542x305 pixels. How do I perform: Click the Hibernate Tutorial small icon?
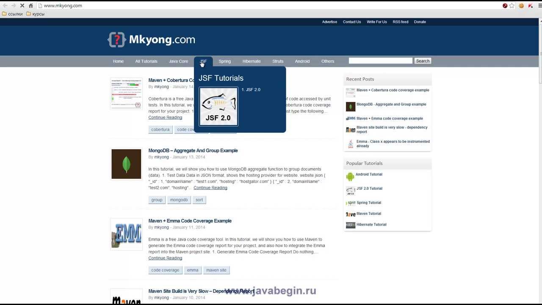pyautogui.click(x=351, y=225)
